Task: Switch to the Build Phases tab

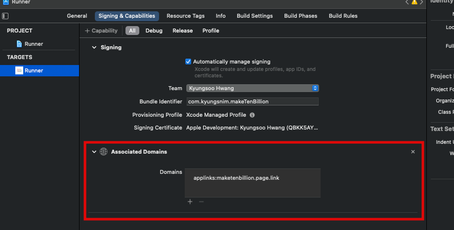Action: point(300,16)
